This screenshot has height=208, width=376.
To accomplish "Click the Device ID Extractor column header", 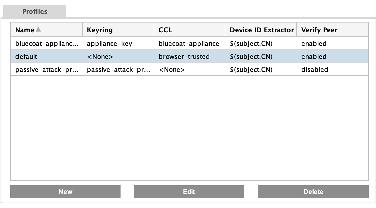I will tap(261, 30).
